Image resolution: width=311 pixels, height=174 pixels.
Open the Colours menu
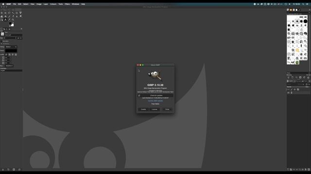[x=53, y=4]
